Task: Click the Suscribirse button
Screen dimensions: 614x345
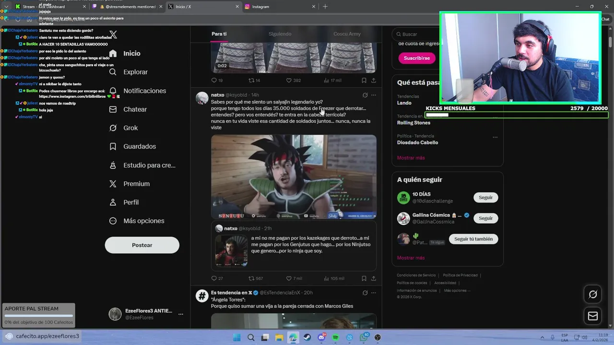Action: 417,58
